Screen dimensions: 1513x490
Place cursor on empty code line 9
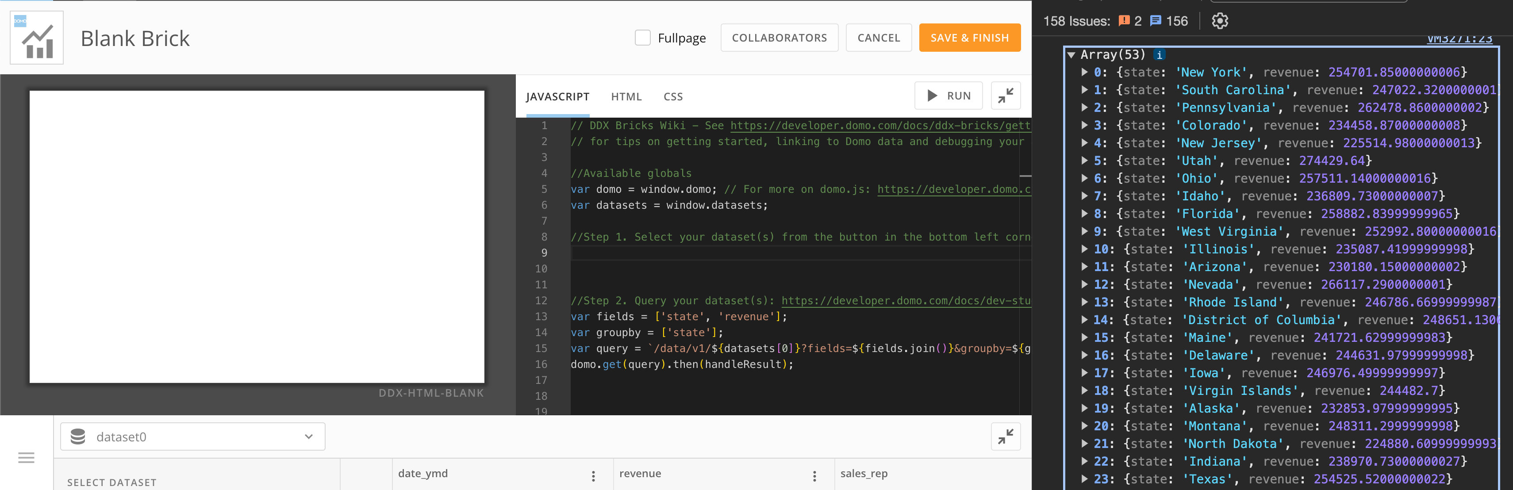coord(801,253)
